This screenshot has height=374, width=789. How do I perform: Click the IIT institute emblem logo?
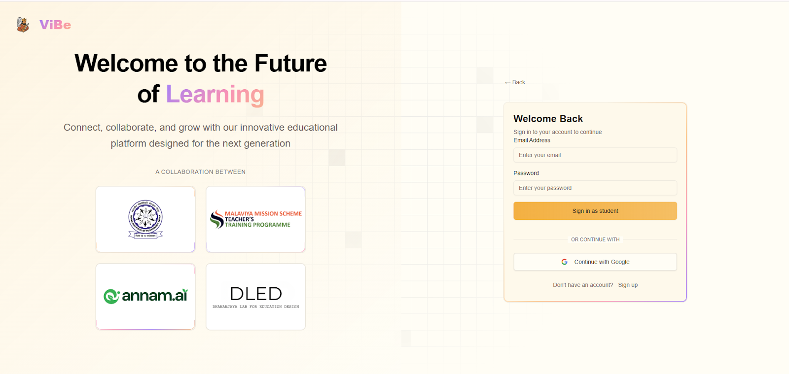(x=145, y=219)
